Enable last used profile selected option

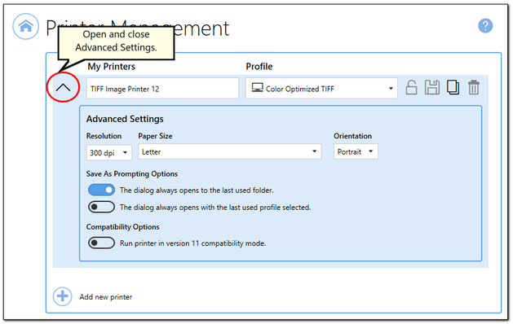click(101, 207)
